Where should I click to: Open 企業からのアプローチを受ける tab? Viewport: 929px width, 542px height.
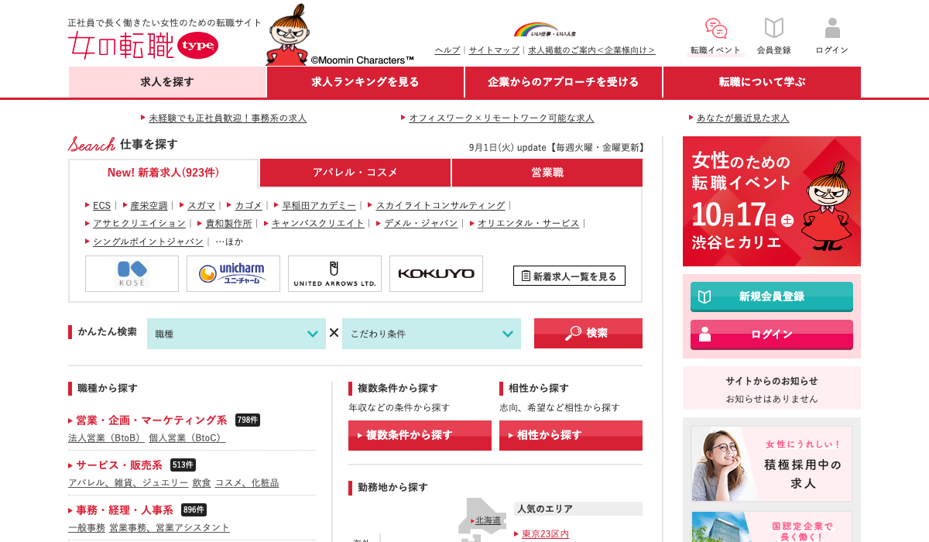coord(564,82)
